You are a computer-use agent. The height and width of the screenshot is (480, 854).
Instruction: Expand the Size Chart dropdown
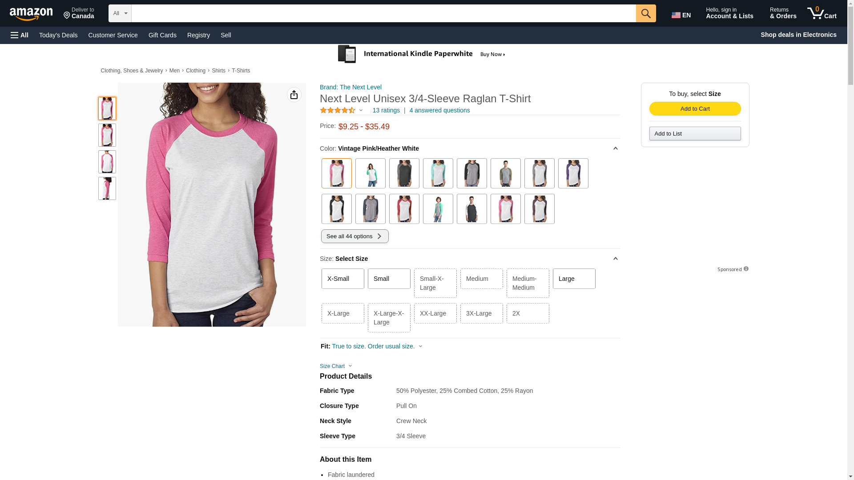coord(336,366)
